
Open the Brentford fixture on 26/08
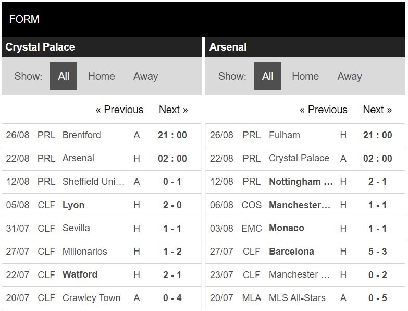102,135
